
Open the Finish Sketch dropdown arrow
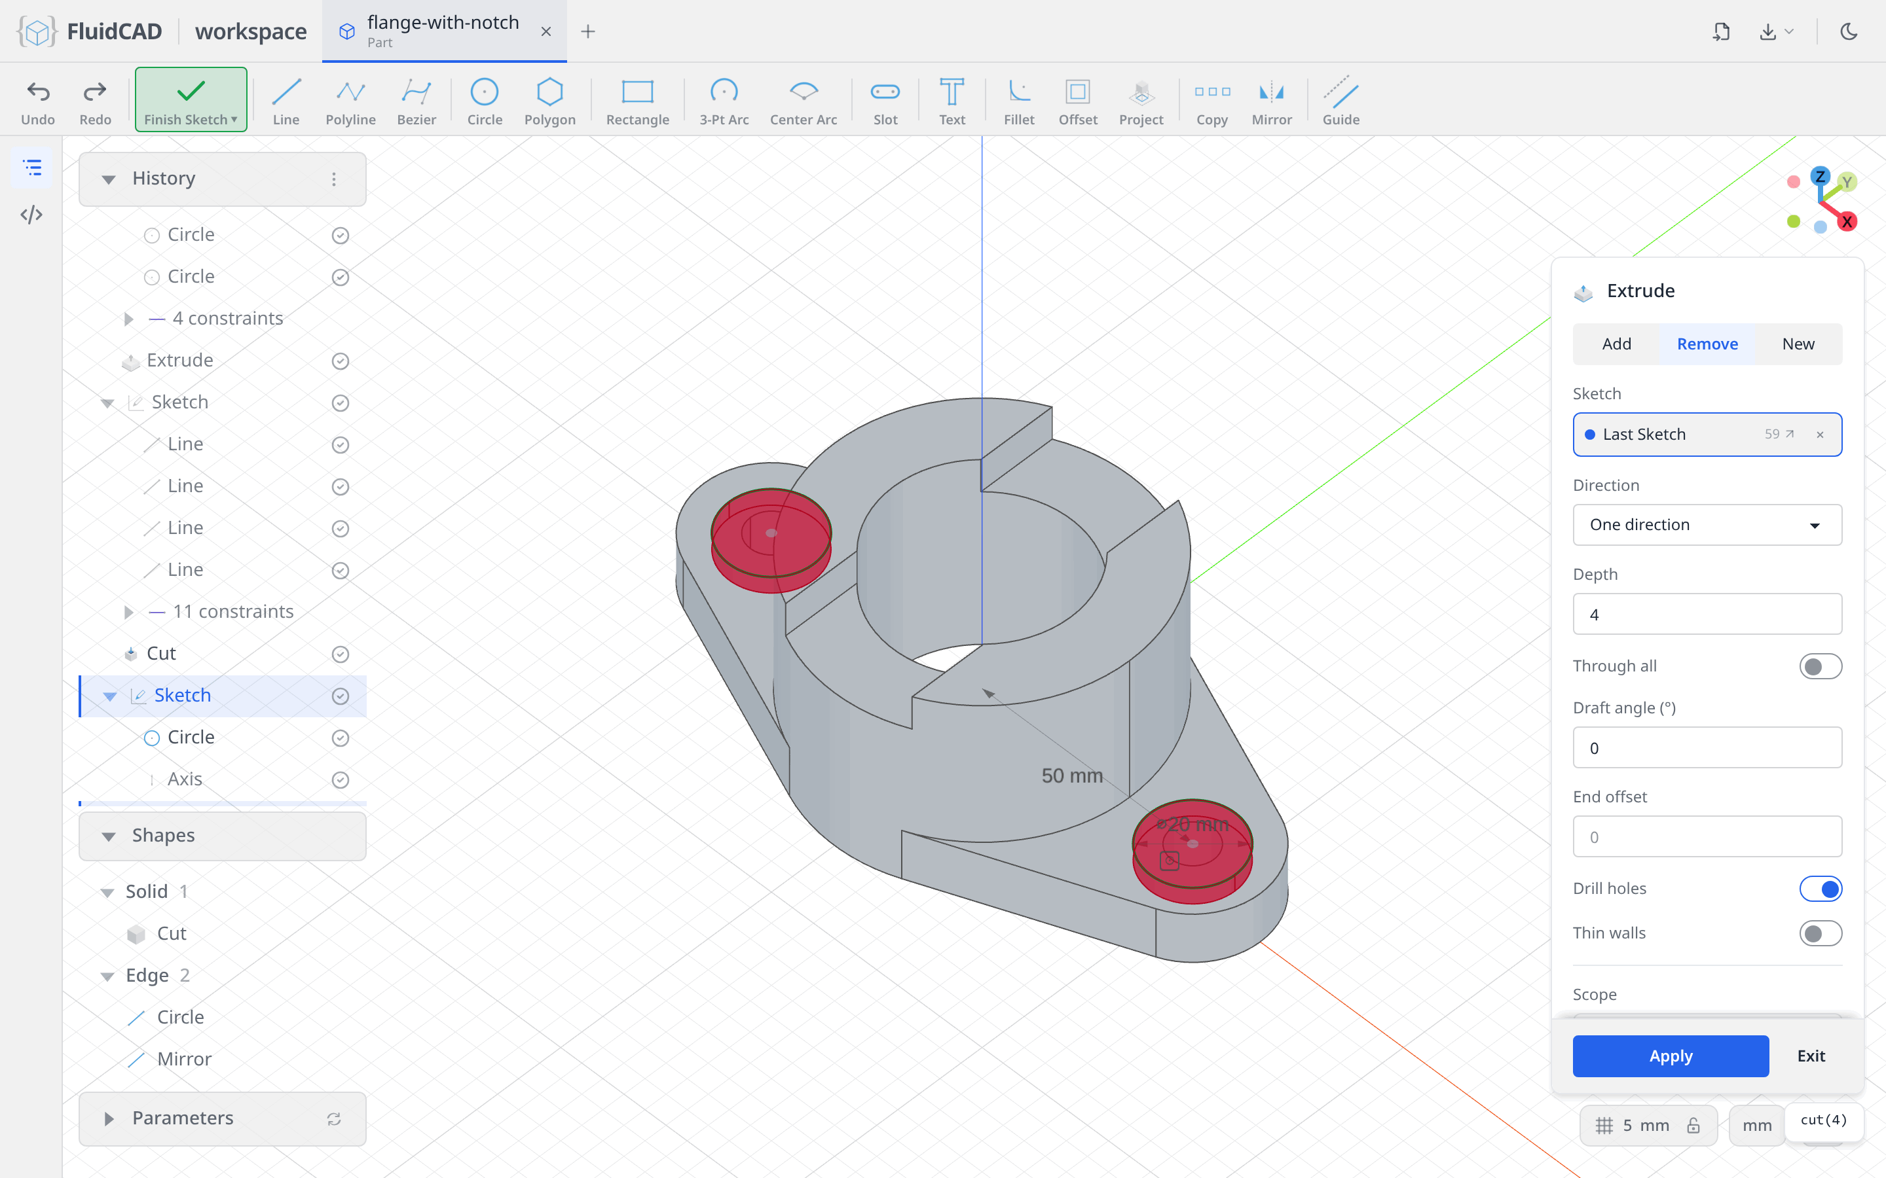point(234,120)
